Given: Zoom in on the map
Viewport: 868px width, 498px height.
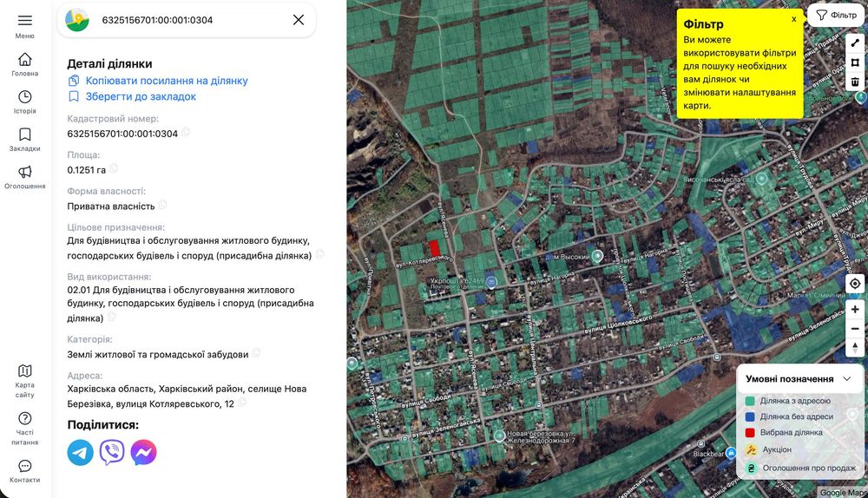Looking at the screenshot, I should [x=855, y=310].
